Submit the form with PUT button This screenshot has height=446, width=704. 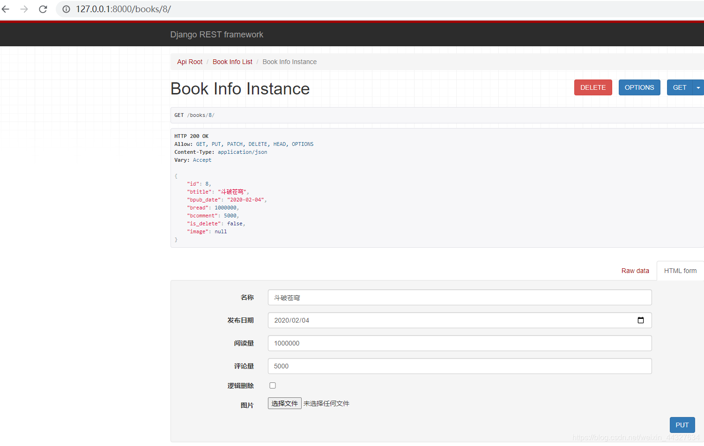click(682, 425)
